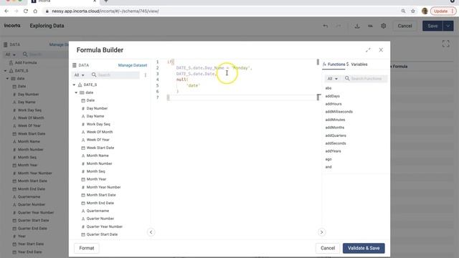Choose the addMonths function
The width and height of the screenshot is (459, 258).
click(x=335, y=128)
